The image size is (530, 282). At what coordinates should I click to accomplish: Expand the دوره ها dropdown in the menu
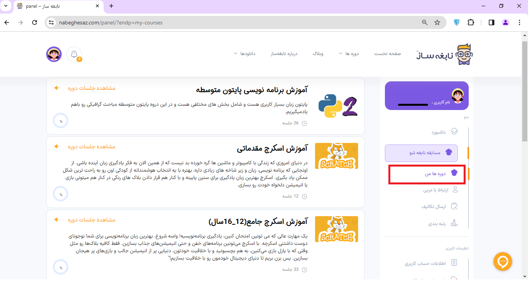(x=340, y=53)
